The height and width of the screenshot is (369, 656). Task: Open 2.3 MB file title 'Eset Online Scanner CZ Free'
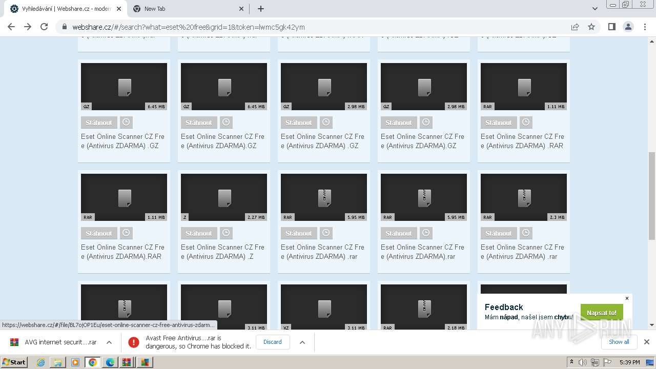[522, 252]
